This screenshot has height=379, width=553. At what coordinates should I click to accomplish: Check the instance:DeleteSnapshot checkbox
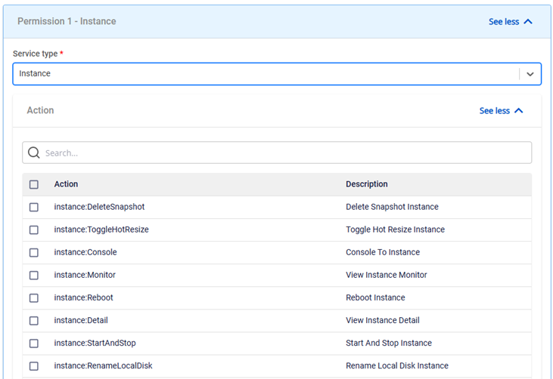34,207
